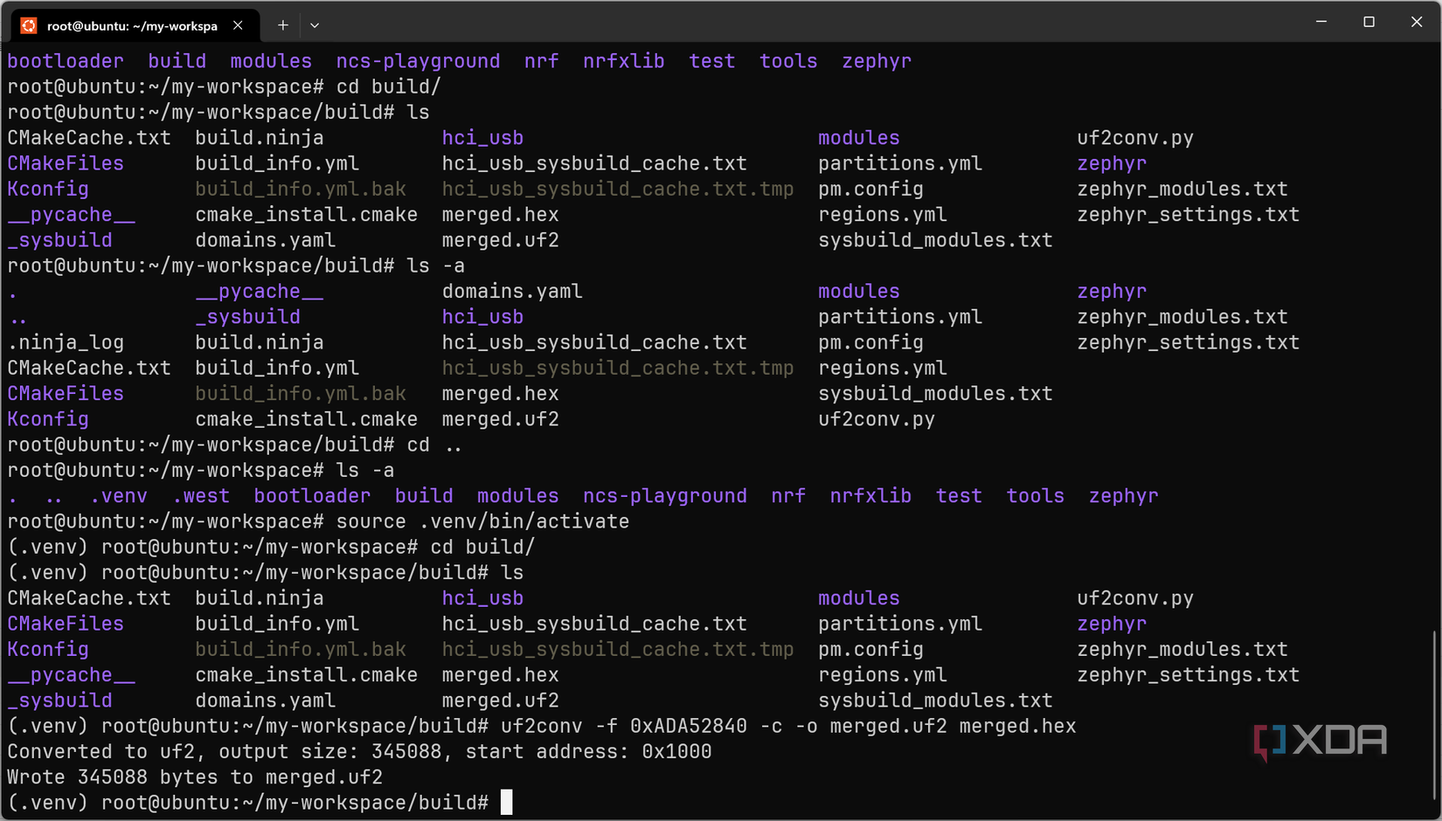Screen dimensions: 1442x821
Task: Click 'Wrote 345088 bytes to merged.uf2' line
Action: 195,777
